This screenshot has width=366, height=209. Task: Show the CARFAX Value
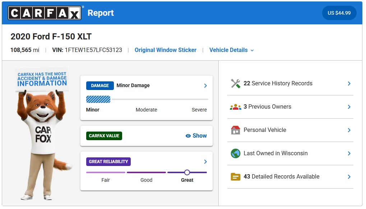pyautogui.click(x=196, y=136)
